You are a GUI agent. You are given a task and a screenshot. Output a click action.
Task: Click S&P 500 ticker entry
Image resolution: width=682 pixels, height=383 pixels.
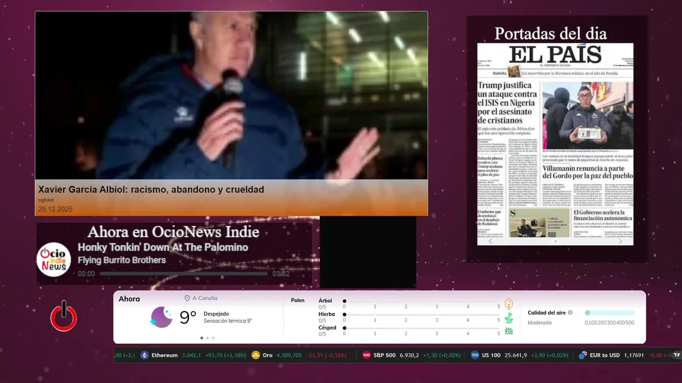coord(411,355)
